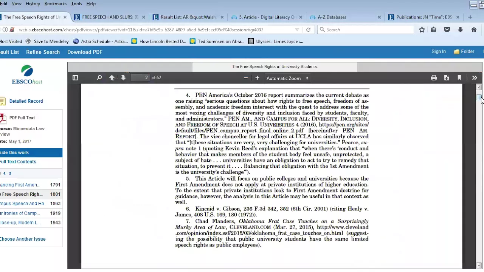Open Astra Schedule bookmark

point(100,42)
